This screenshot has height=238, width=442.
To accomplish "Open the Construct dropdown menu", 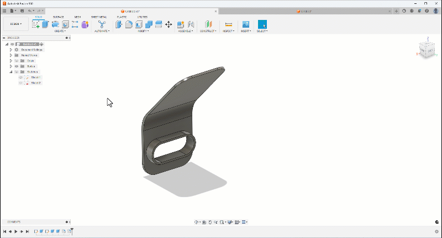I will click(x=208, y=32).
